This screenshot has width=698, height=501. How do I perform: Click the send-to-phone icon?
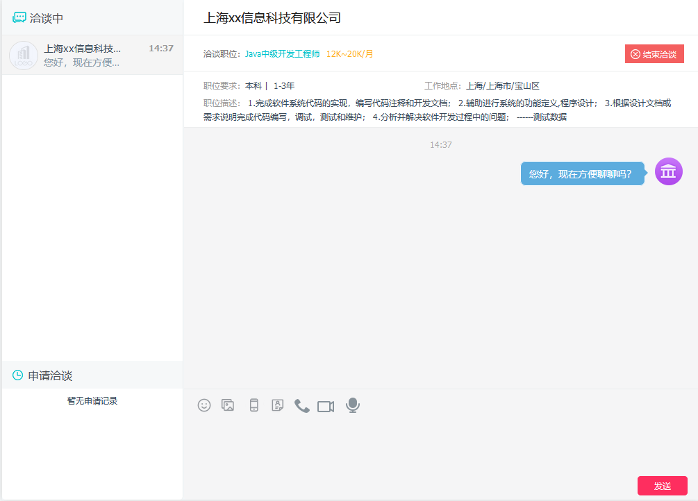253,405
